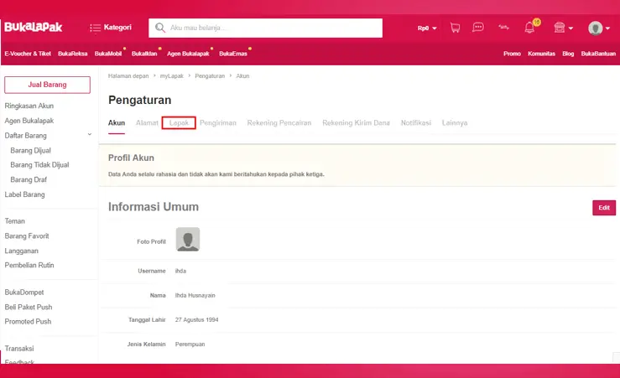Click birth date '27 Agustus 1994'

coord(196,320)
